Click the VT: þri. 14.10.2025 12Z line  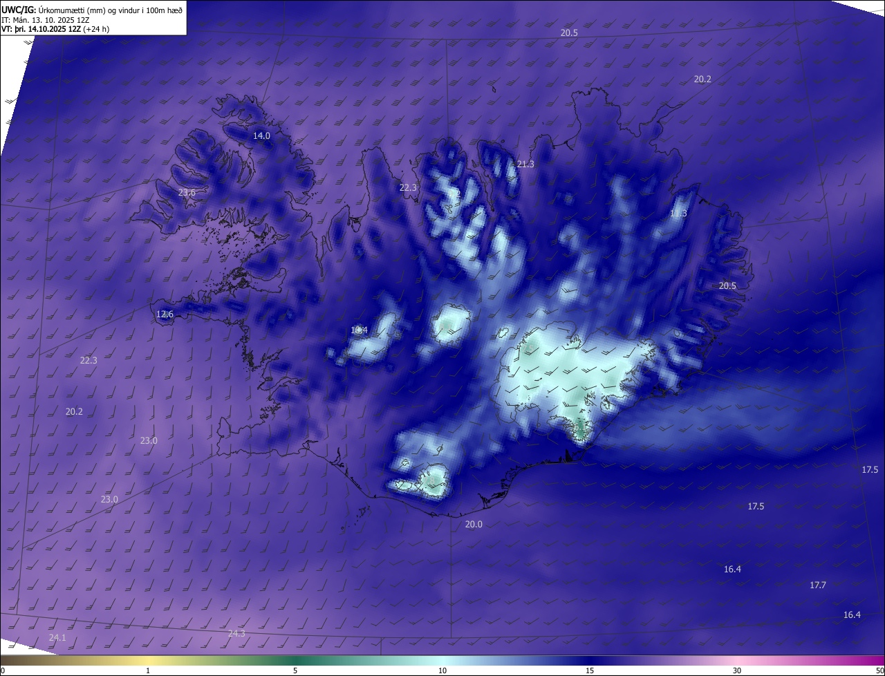click(55, 29)
